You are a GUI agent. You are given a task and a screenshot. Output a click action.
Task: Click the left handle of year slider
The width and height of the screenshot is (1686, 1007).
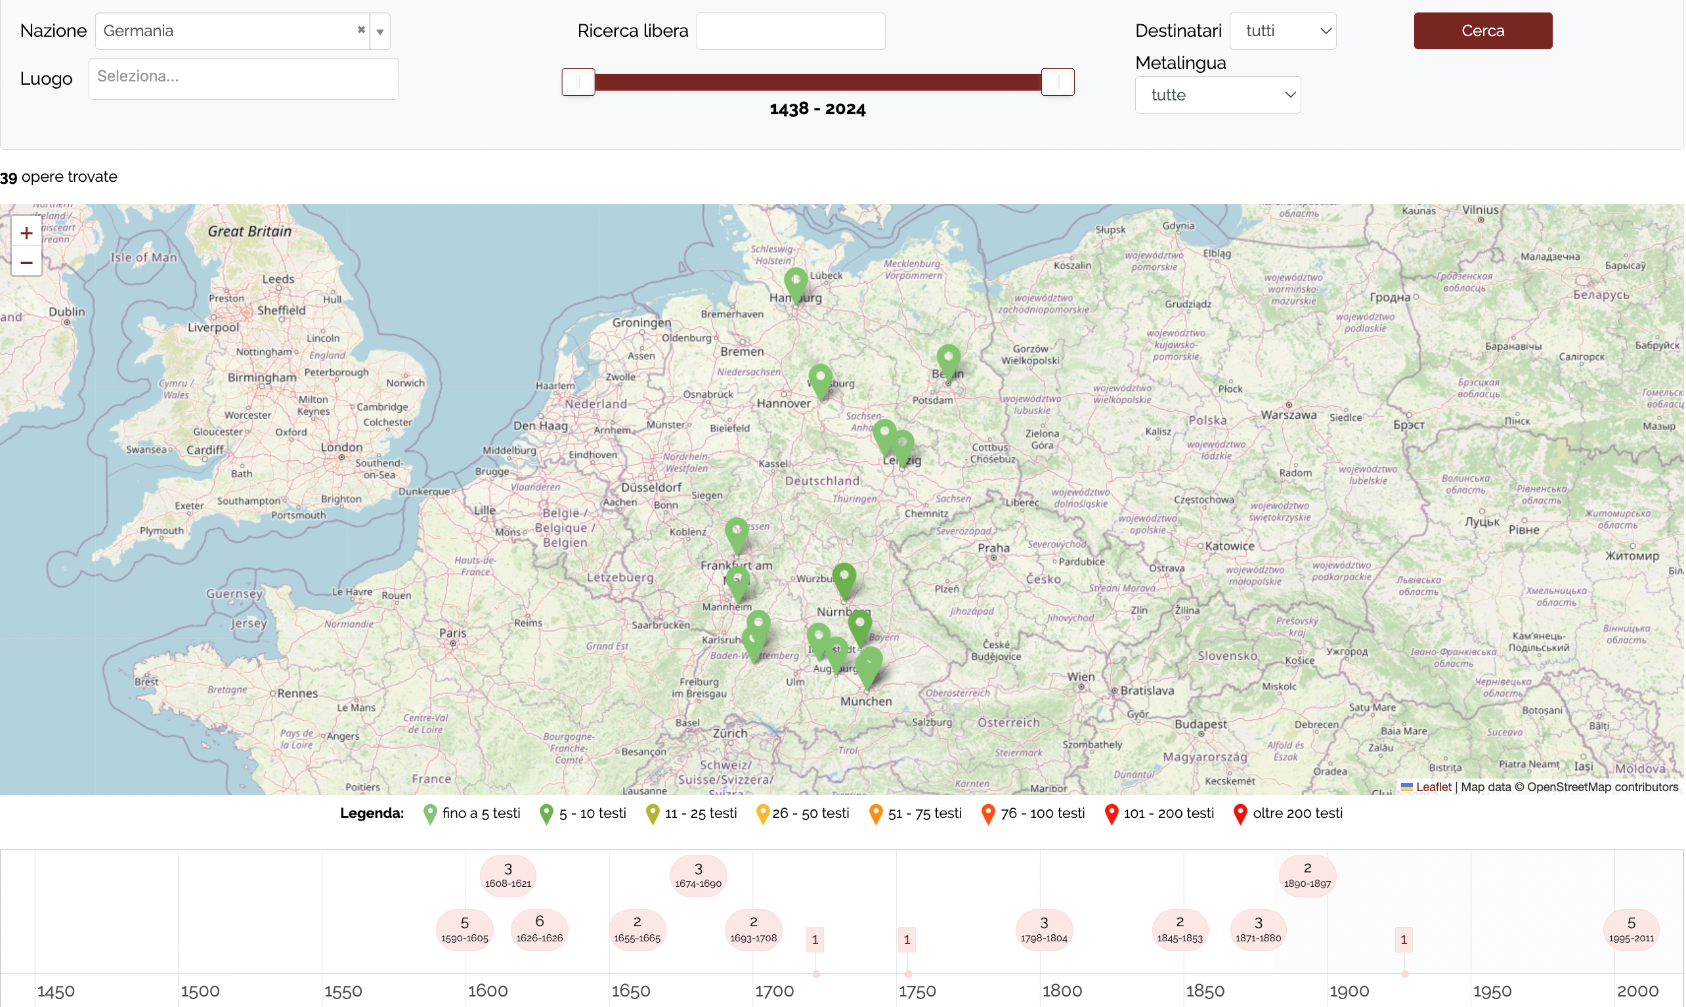[x=578, y=82]
